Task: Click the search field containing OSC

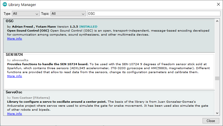Action: (x=154, y=14)
